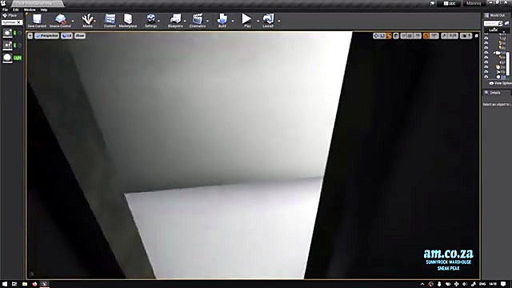
Task: Sort the outliner by Label column
Action: 493,30
